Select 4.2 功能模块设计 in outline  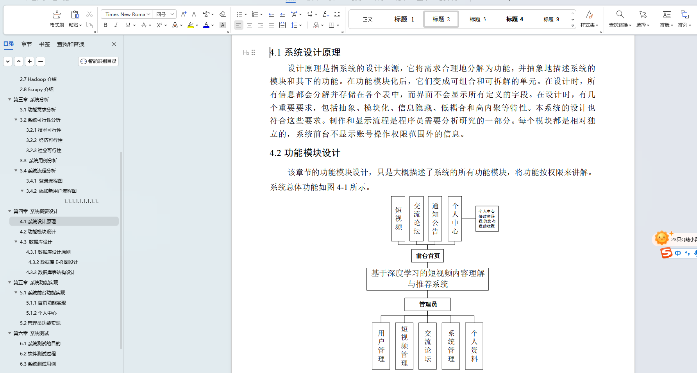[x=38, y=231]
